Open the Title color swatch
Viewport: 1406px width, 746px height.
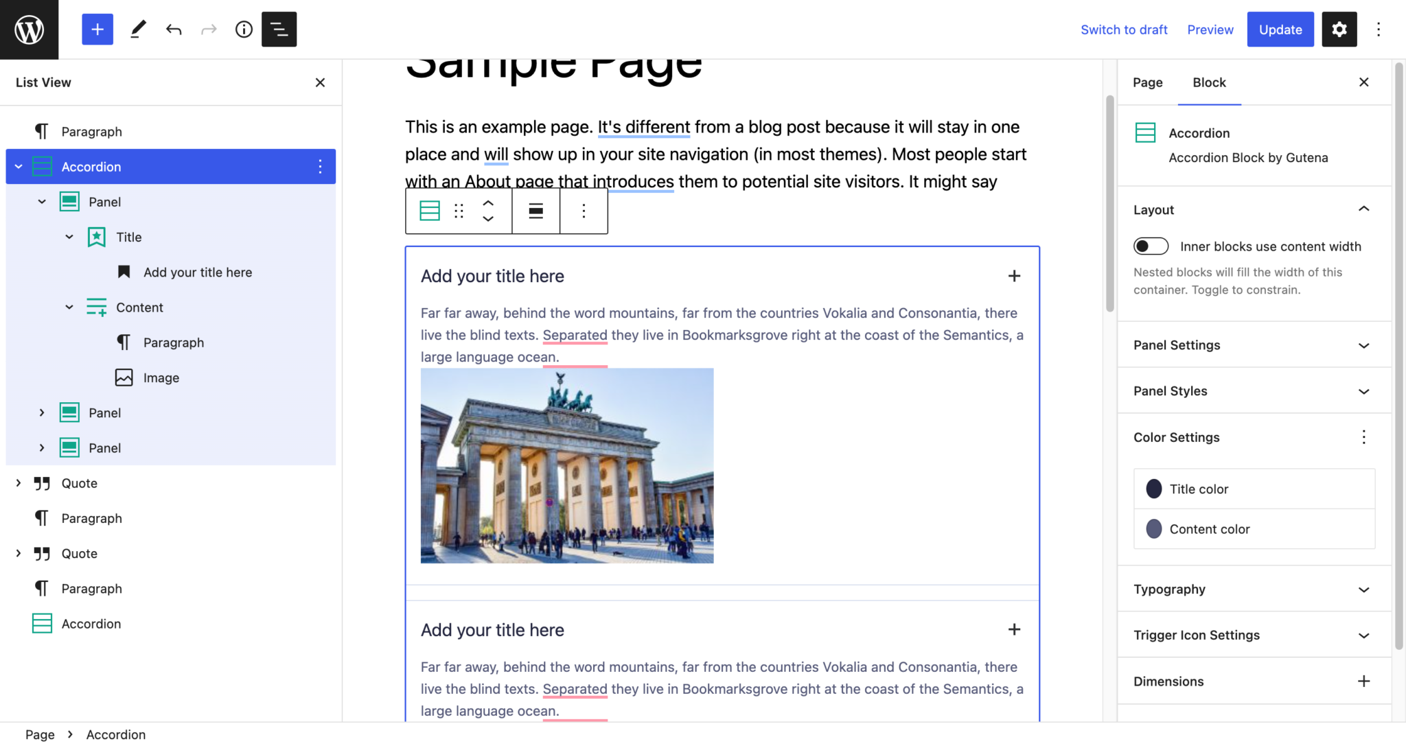click(x=1154, y=489)
